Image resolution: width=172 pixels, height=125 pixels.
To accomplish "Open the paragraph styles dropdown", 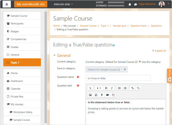I will point(99,88).
